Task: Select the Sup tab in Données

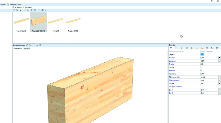Action: click(202, 48)
